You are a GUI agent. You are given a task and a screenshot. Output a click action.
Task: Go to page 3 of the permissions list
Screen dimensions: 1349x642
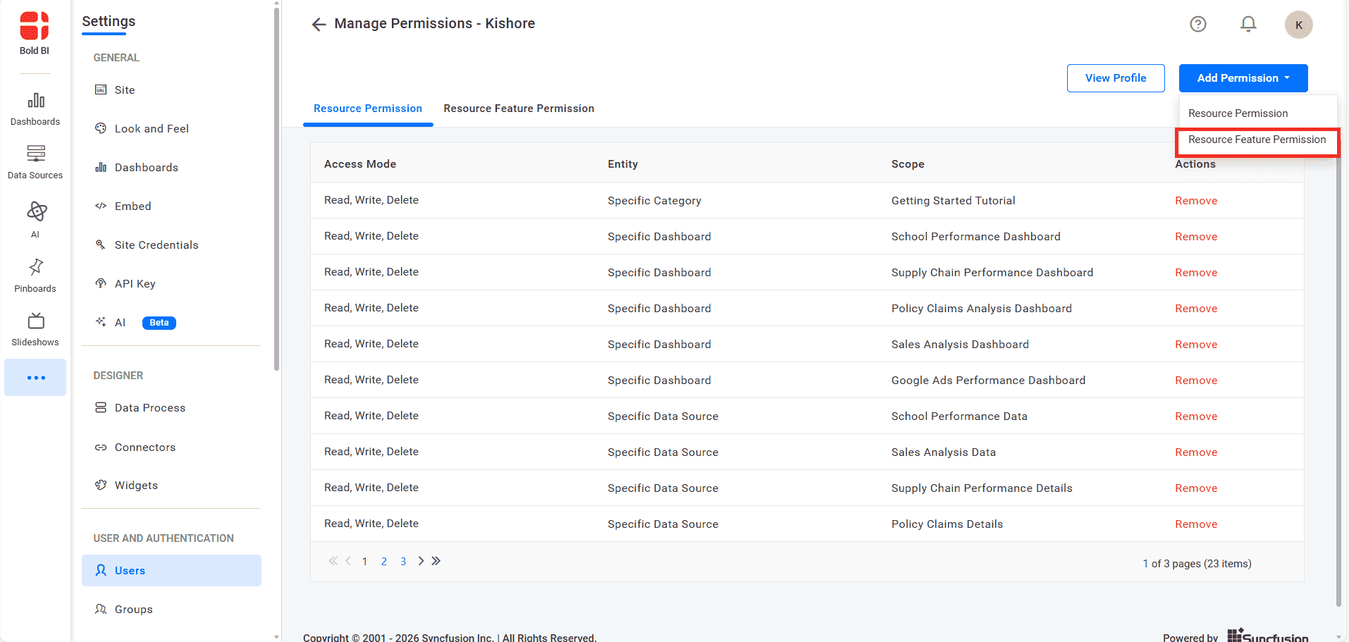click(x=403, y=561)
